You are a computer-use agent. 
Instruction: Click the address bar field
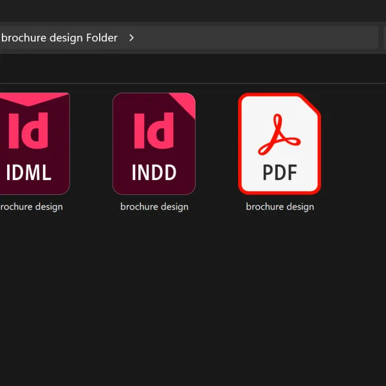(x=188, y=38)
